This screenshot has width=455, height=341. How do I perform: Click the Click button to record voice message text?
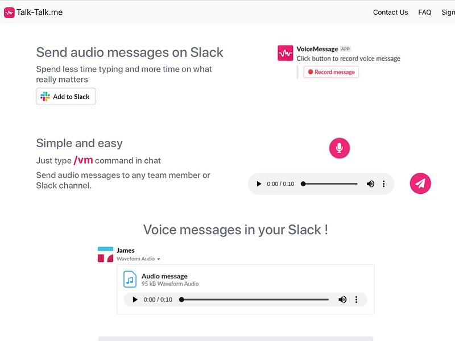(348, 59)
